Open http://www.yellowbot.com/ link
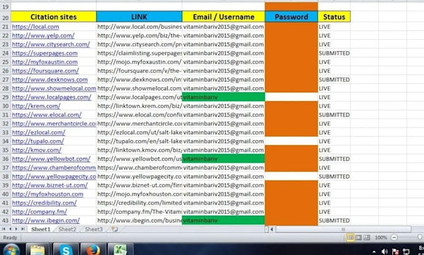 51,159
